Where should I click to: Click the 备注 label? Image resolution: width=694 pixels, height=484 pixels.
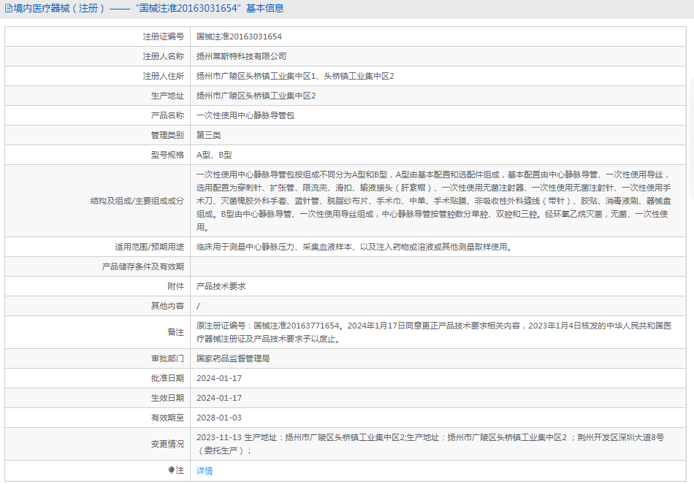click(x=176, y=332)
